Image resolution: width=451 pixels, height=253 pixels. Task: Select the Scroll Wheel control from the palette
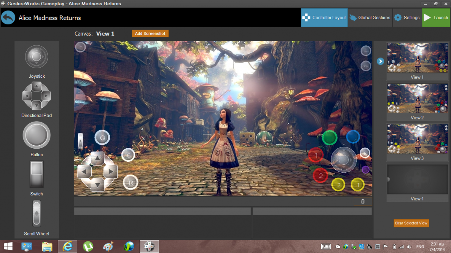pyautogui.click(x=36, y=213)
